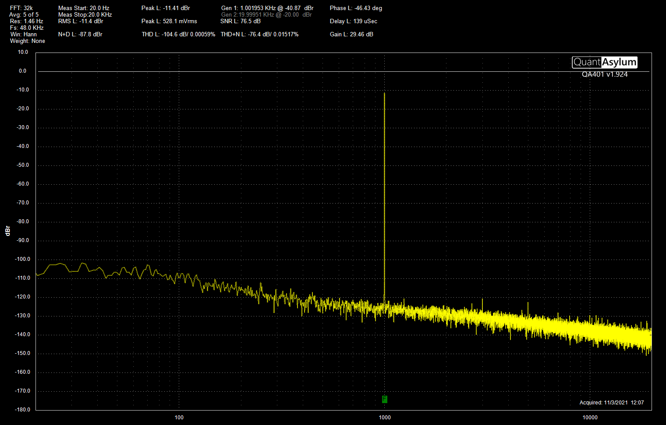Viewport: 666px width, 425px height.
Task: Click the 'SNR L: 76.5 dB' value
Action: coord(241,21)
